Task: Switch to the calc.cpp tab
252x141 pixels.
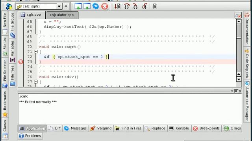Action: pyautogui.click(x=32, y=15)
